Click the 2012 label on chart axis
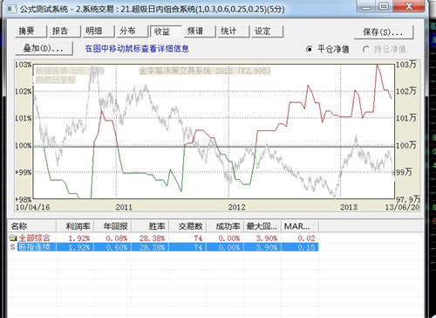Screen dimensions: 436x318 point(236,207)
